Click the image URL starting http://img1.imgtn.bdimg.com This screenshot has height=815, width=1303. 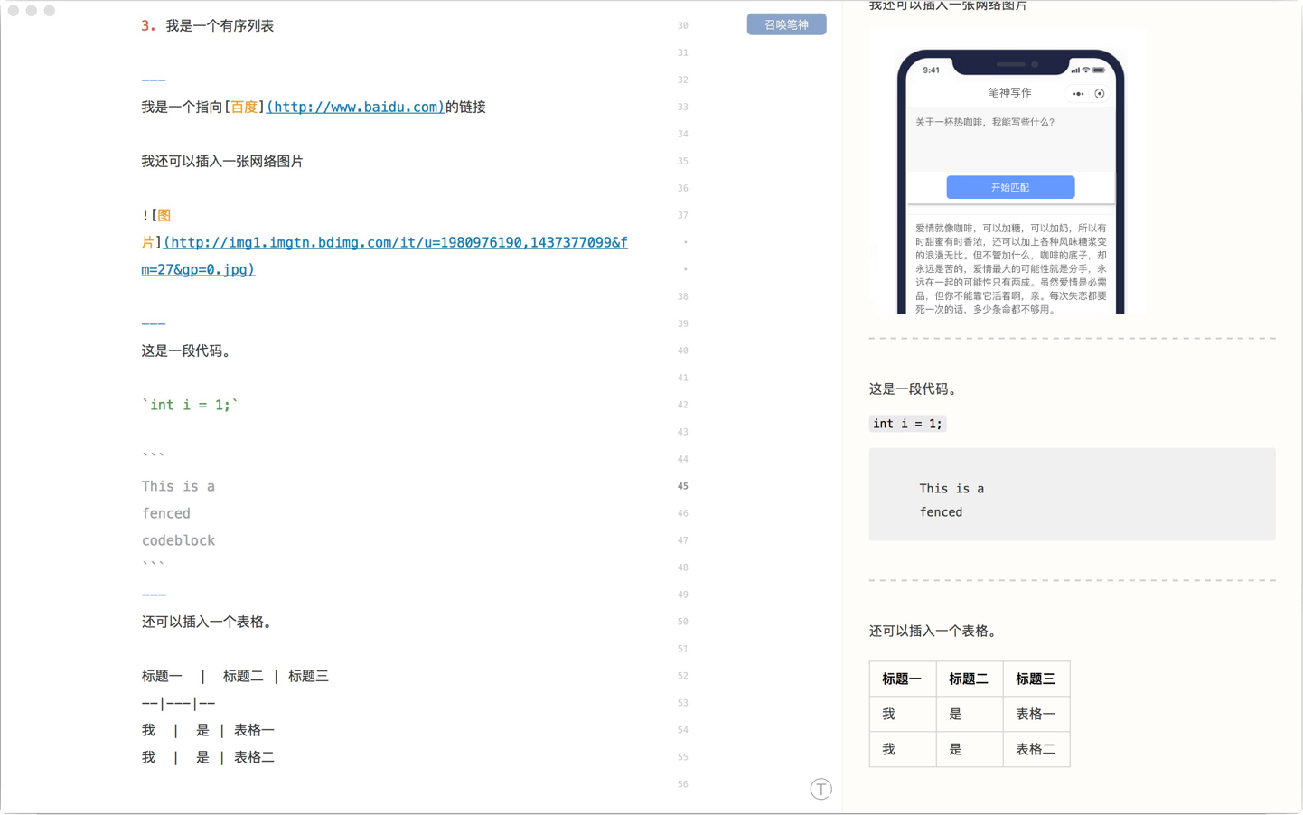coord(384,256)
